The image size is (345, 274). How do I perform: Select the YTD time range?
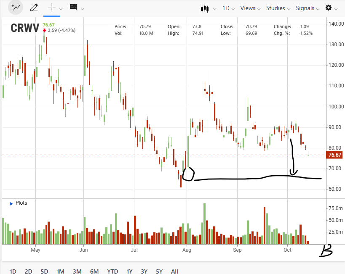[x=112, y=271]
